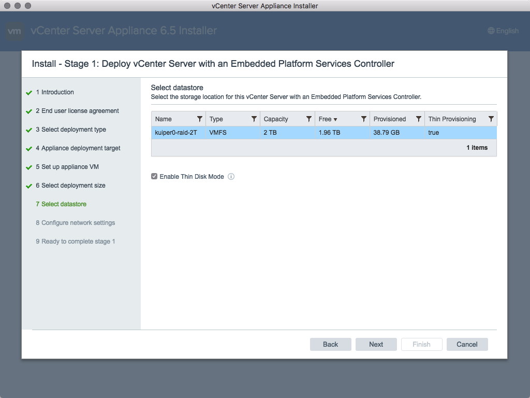Image resolution: width=530 pixels, height=398 pixels.
Task: Cancel the installation wizard
Action: pos(467,345)
